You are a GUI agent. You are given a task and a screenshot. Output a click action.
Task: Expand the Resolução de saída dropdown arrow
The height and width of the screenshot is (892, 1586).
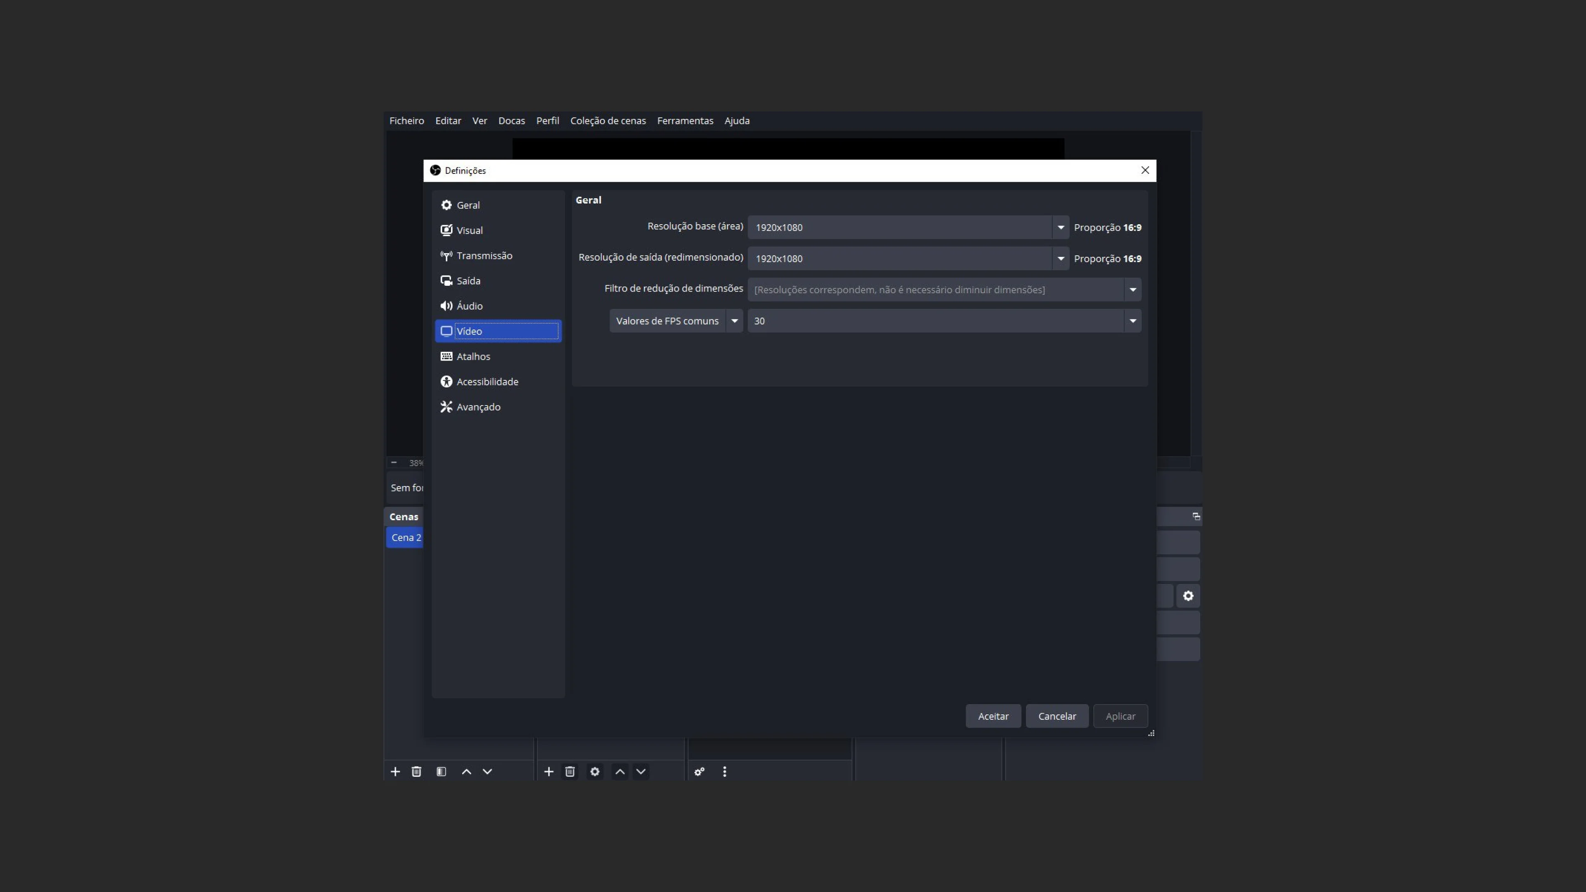coord(1060,259)
